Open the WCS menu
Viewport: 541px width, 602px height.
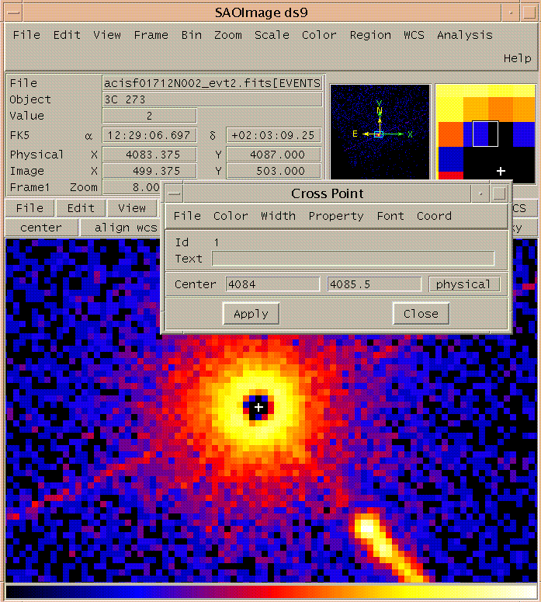point(414,35)
